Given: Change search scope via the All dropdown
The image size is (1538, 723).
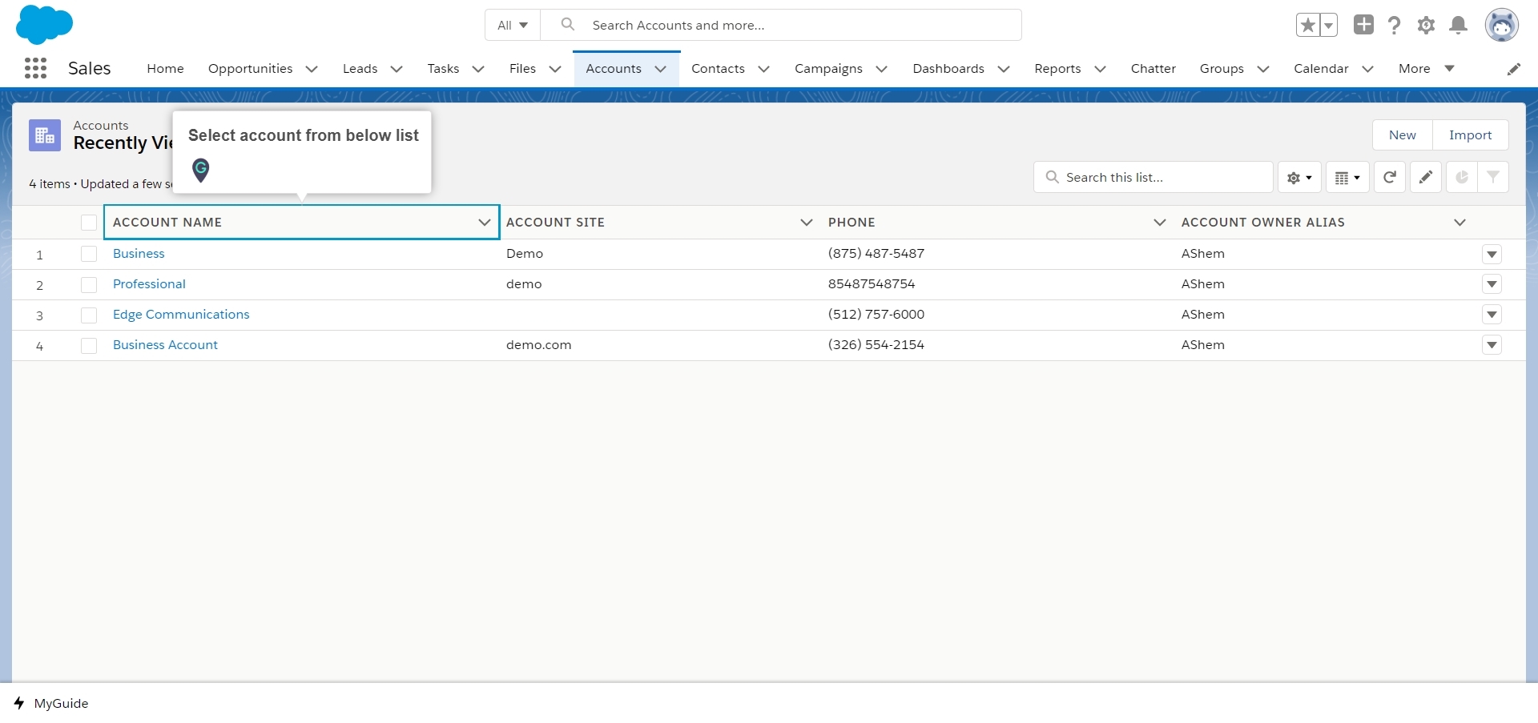Looking at the screenshot, I should (512, 25).
